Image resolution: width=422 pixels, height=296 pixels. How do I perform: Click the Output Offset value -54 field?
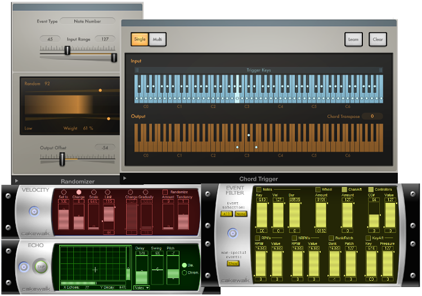105,148
